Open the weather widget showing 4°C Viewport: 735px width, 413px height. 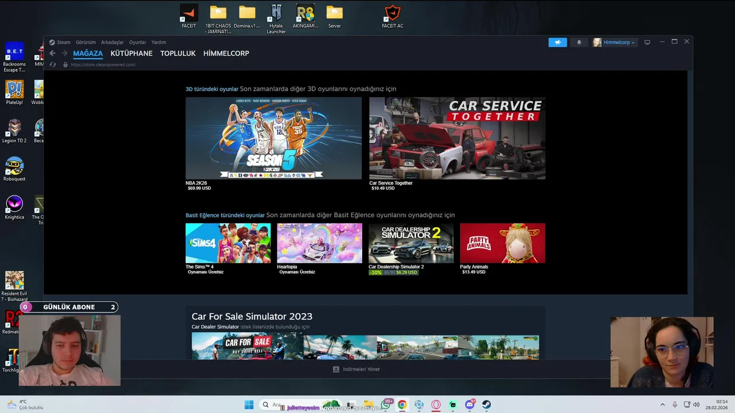point(25,405)
